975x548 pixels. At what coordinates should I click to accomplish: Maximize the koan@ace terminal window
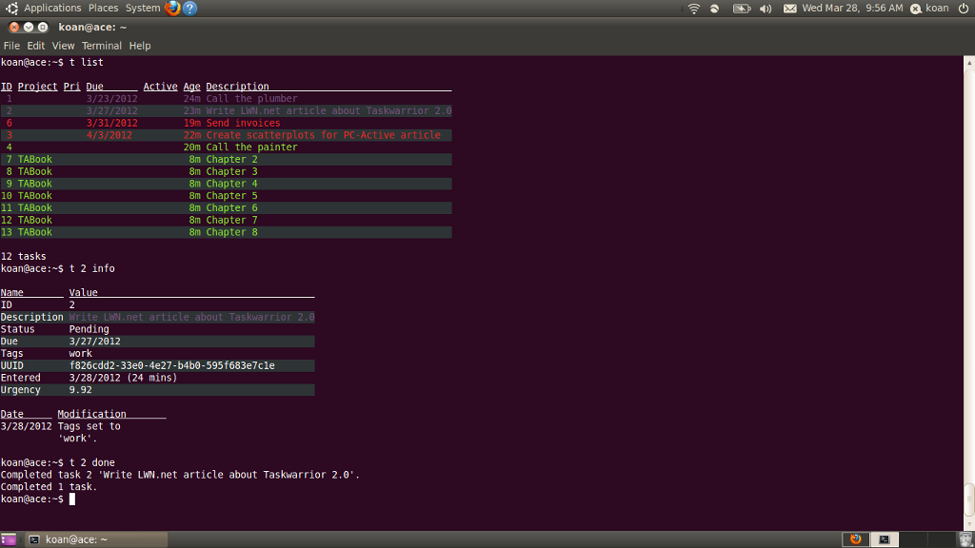(43, 28)
